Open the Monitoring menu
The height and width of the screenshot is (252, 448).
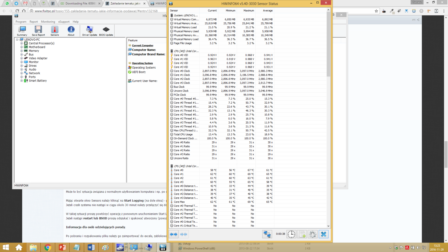(x=48, y=22)
